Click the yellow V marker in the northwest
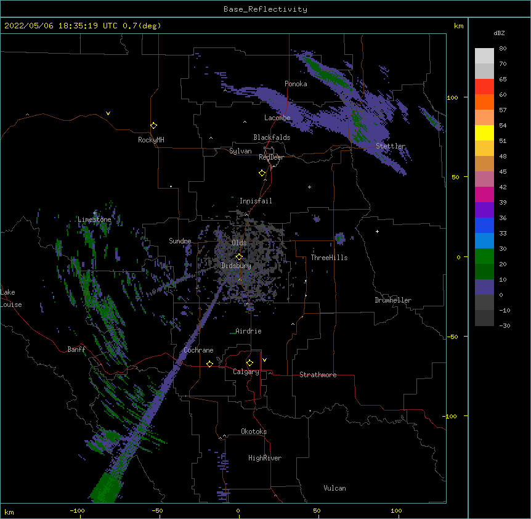Screen dimensions: 531x519 (x=108, y=113)
